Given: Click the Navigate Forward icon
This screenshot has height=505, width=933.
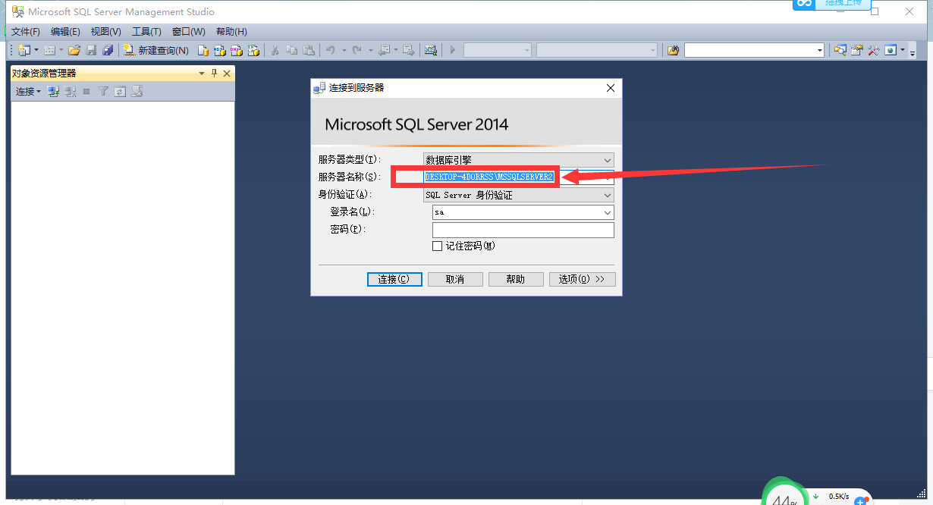Looking at the screenshot, I should pyautogui.click(x=409, y=50).
